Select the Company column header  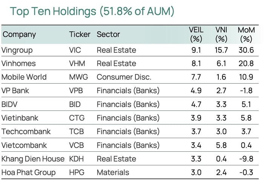[x=19, y=34]
